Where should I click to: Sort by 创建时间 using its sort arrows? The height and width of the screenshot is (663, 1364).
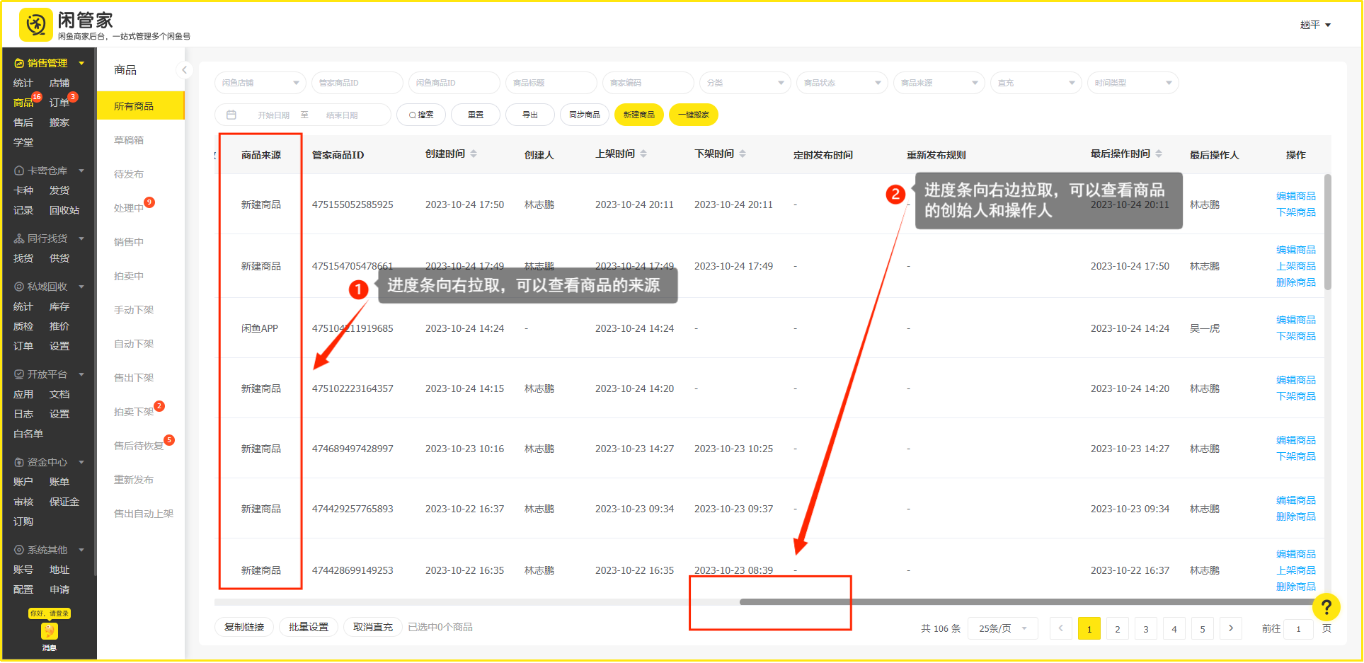(x=474, y=154)
